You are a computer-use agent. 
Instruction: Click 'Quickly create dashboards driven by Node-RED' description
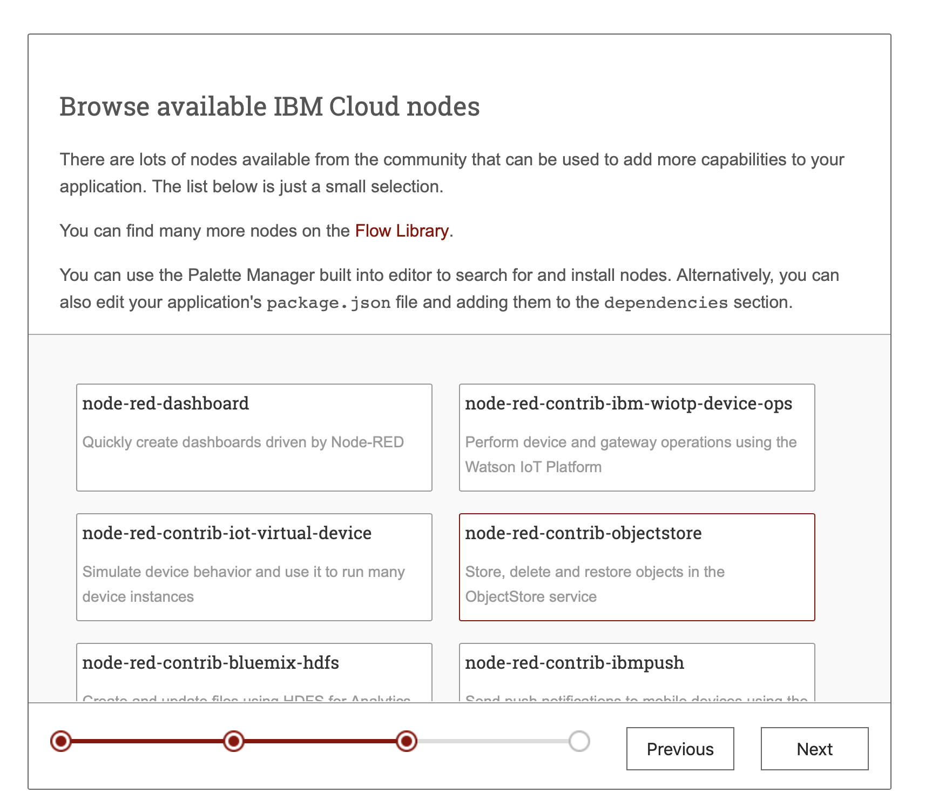[x=243, y=442]
